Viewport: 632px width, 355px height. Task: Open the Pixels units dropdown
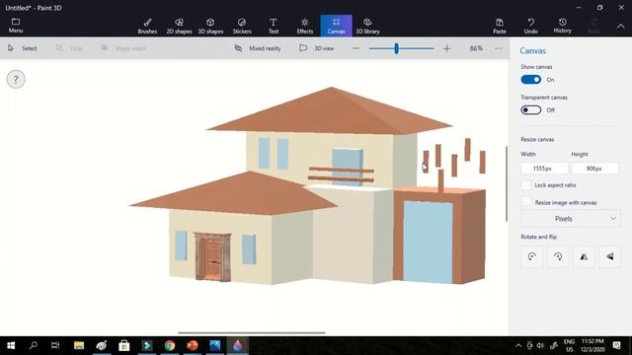[571, 219]
